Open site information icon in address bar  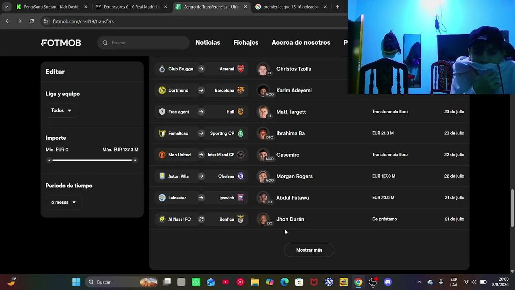46,21
